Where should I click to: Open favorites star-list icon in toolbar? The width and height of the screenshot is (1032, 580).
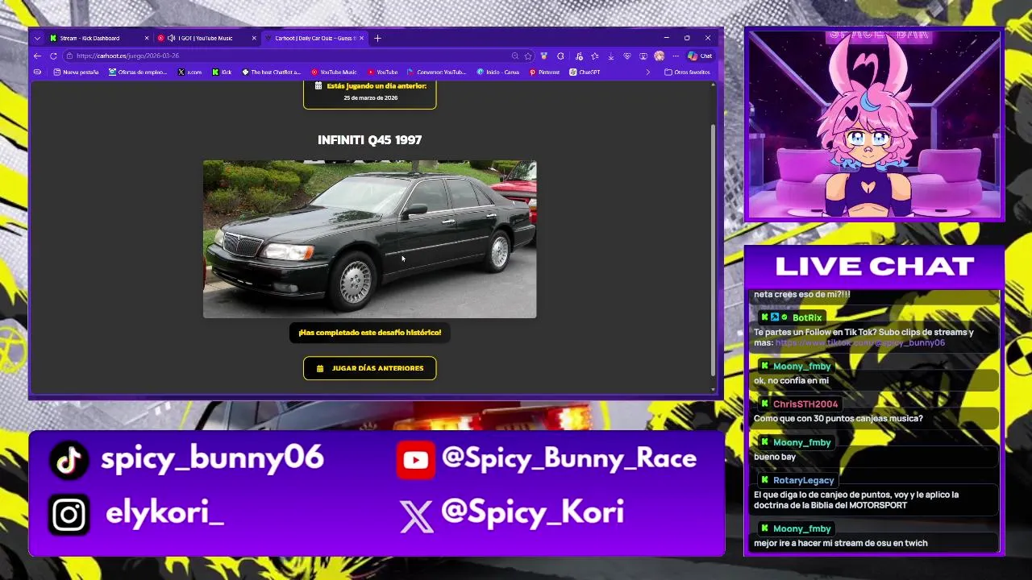coord(594,56)
